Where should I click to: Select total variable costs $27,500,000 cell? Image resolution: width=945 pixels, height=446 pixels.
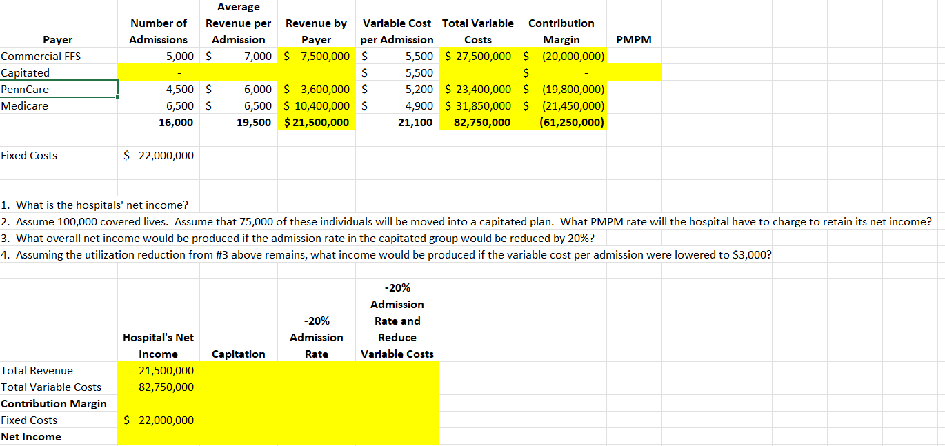(x=478, y=56)
